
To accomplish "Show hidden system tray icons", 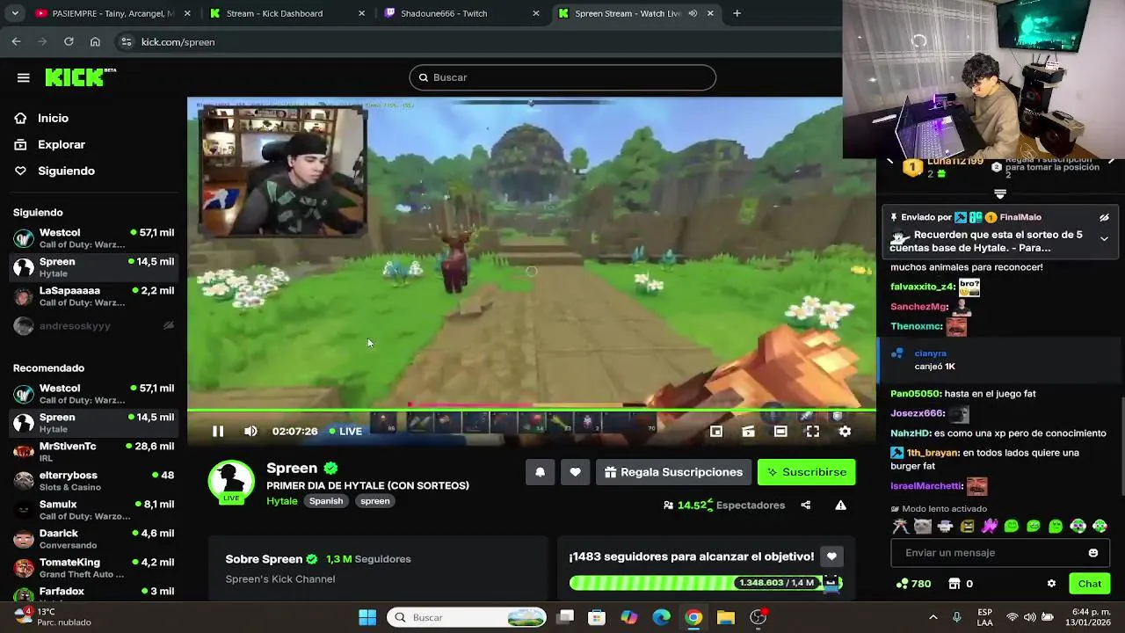I will (x=933, y=617).
